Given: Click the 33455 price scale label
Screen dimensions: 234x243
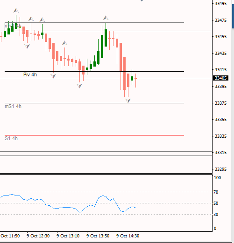Looking at the screenshot, I should tap(220, 37).
